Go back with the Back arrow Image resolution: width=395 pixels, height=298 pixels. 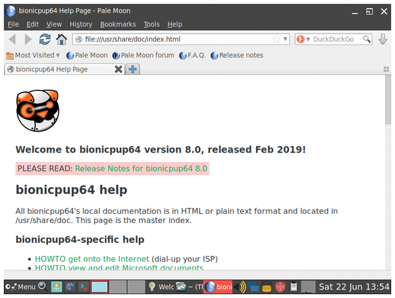13,39
